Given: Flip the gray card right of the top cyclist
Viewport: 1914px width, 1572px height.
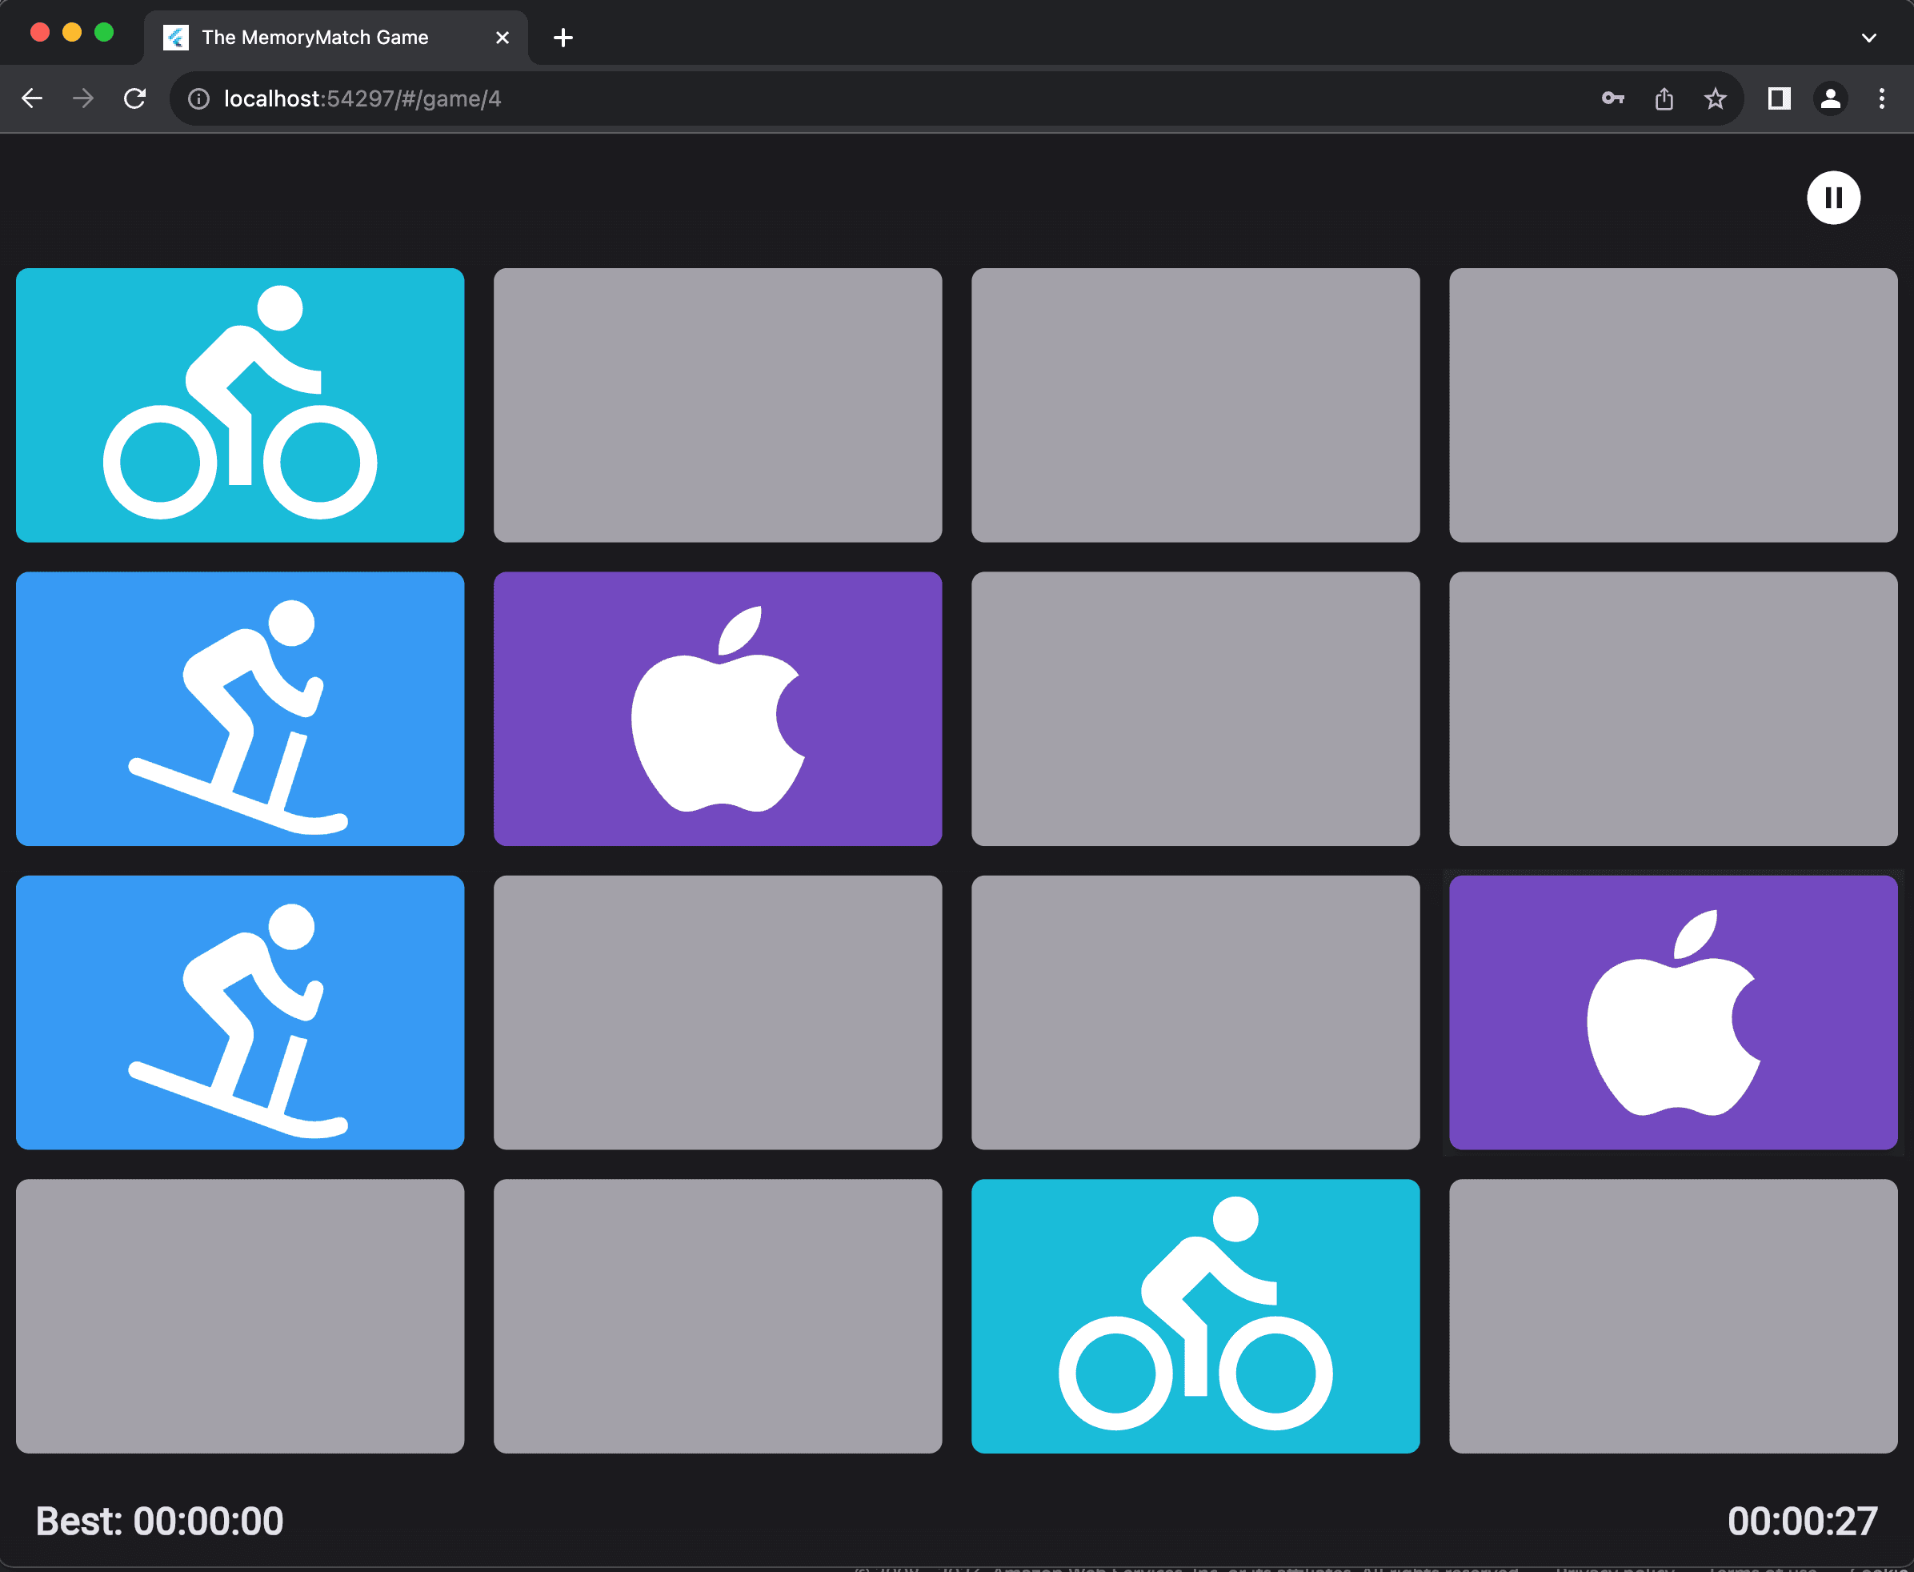Looking at the screenshot, I should (x=718, y=405).
